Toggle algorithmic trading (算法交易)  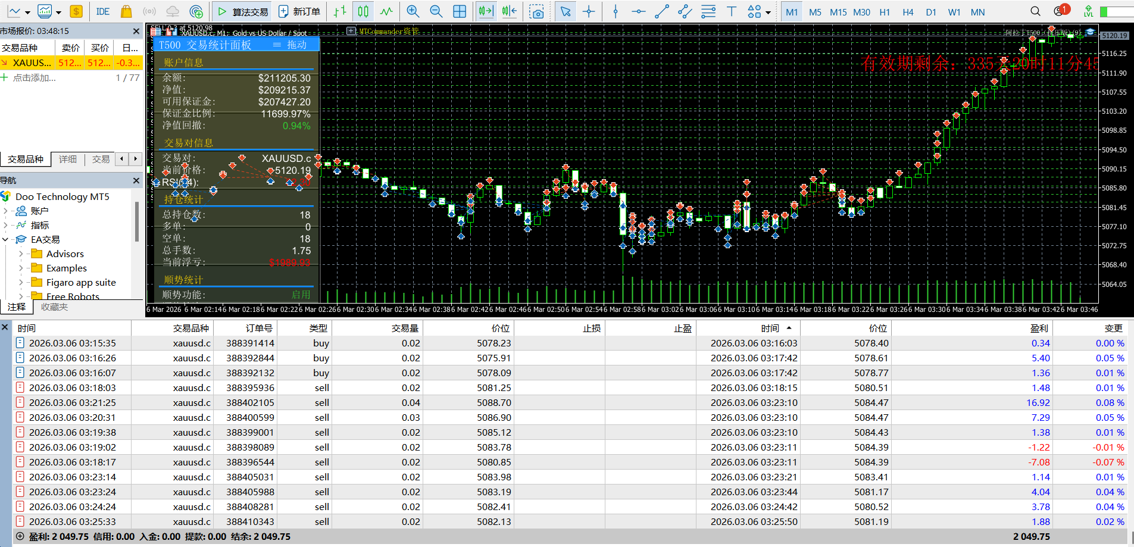point(242,11)
